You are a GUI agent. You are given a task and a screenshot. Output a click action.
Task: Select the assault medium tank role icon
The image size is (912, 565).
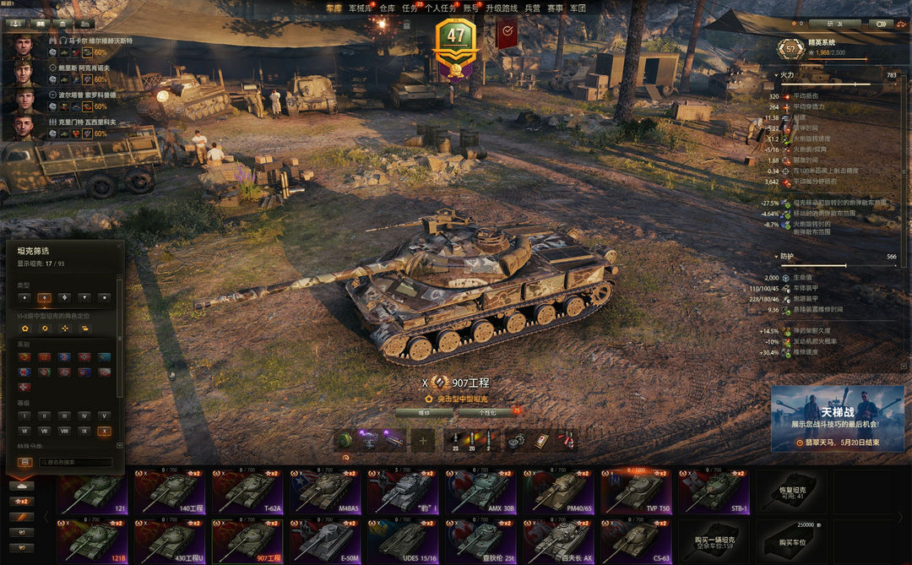(24, 329)
